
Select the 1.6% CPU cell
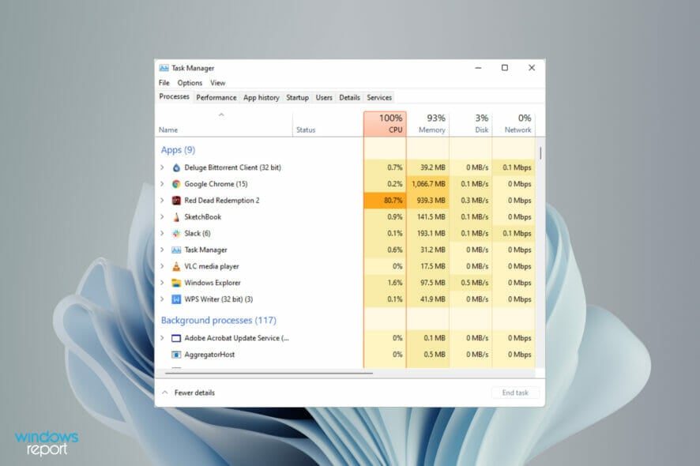click(385, 283)
